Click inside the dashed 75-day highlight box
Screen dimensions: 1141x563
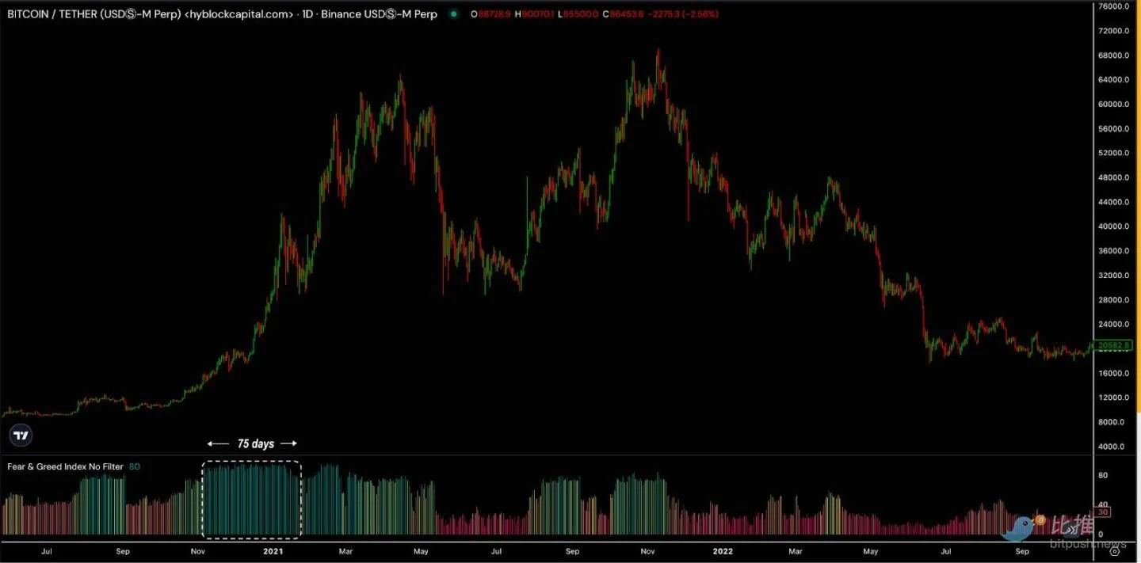[251, 499]
